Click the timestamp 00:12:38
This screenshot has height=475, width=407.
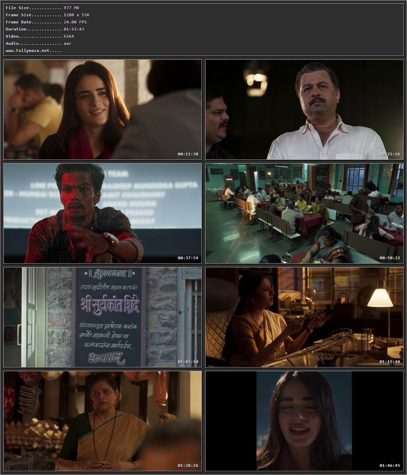tap(188, 154)
